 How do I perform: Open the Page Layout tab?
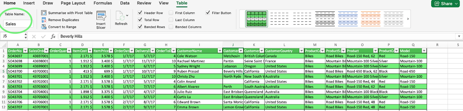(x=73, y=3)
